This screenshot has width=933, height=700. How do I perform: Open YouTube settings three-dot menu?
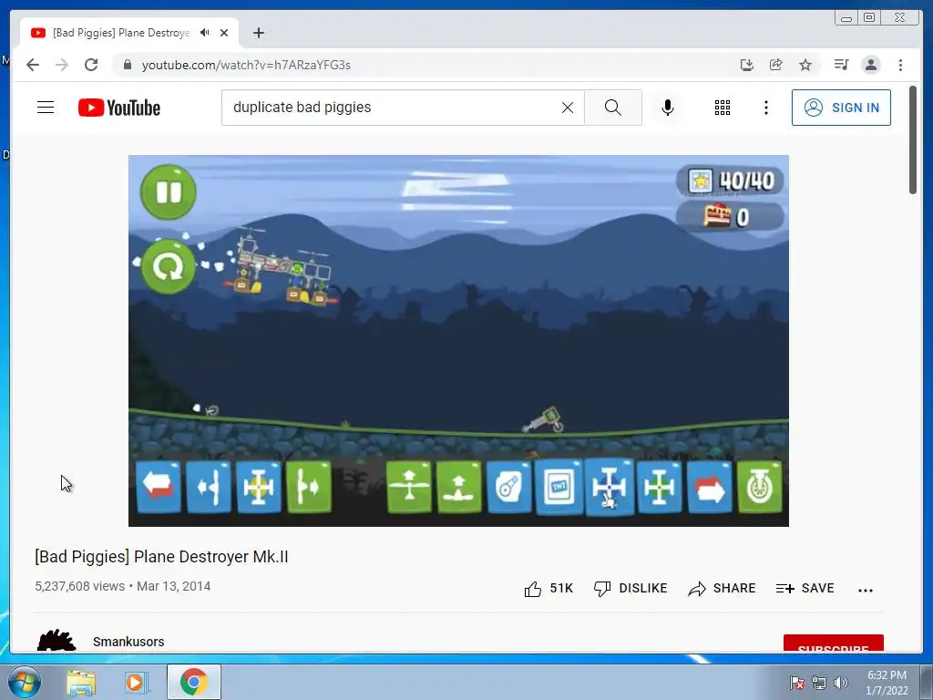[x=766, y=108]
